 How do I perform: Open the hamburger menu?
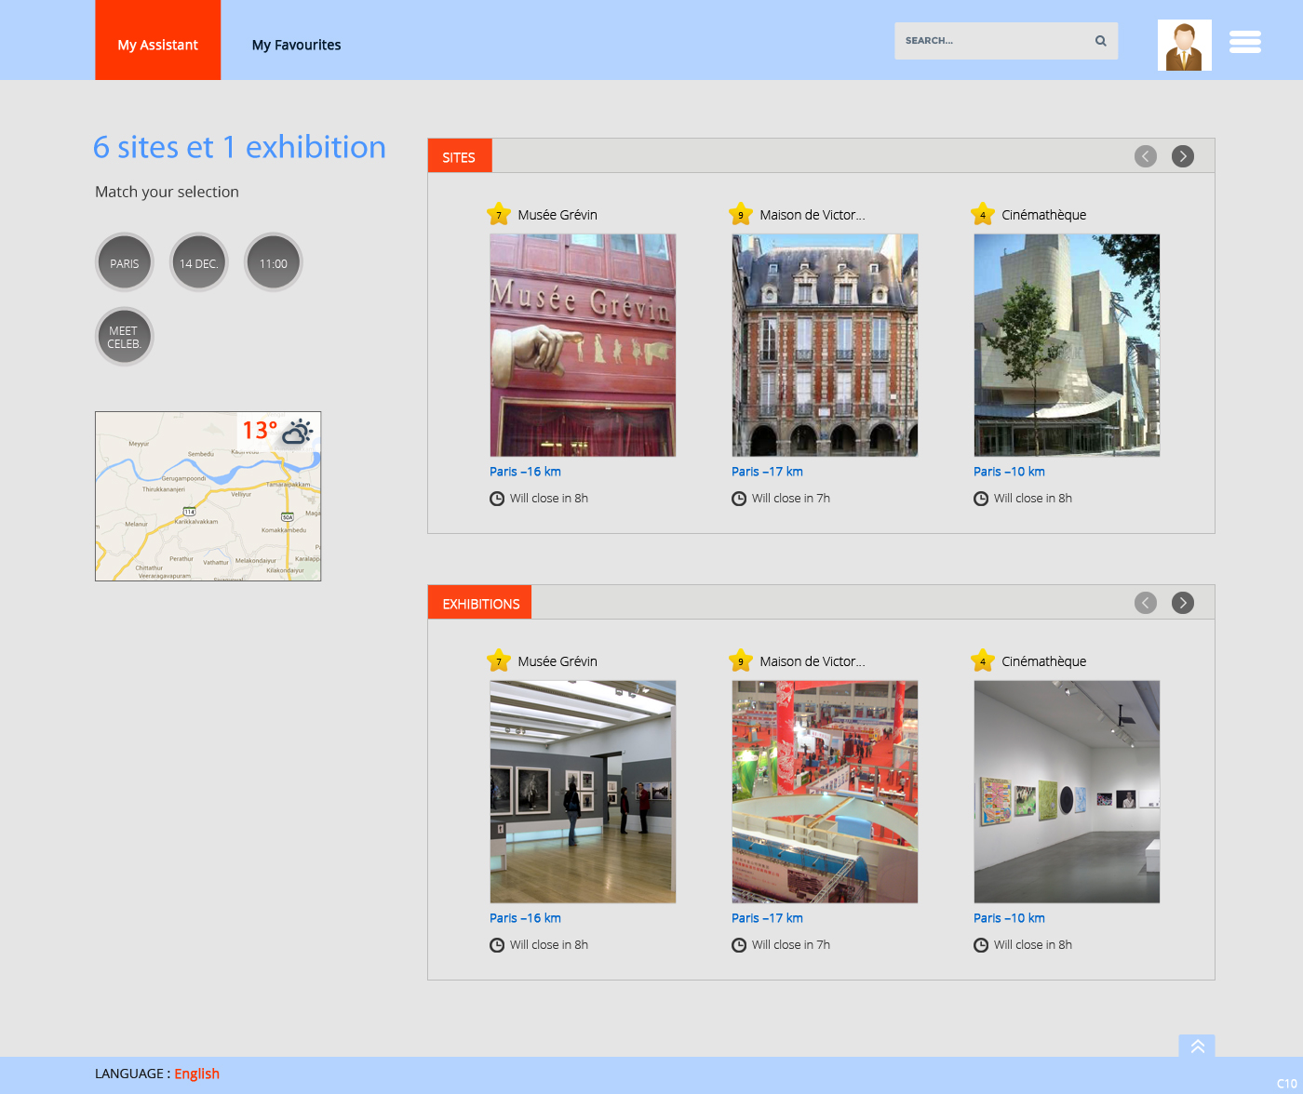1244,41
